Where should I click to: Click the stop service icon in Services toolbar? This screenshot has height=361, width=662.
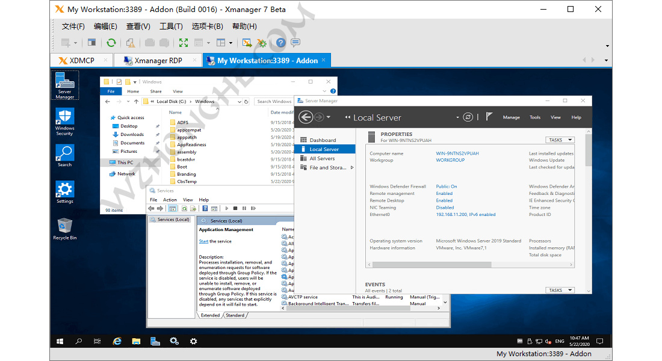(235, 208)
